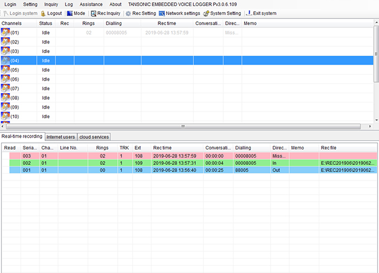The height and width of the screenshot is (273, 379).
Task: Select channel (07) phone icon
Action: [x=6, y=89]
